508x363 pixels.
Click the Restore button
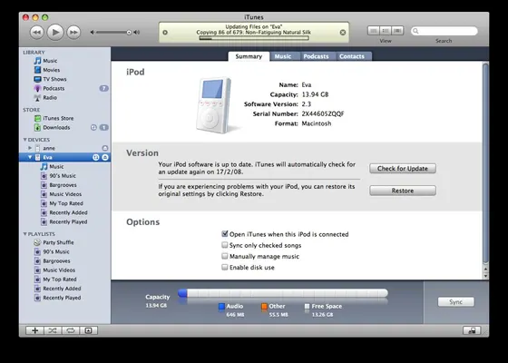(x=403, y=191)
